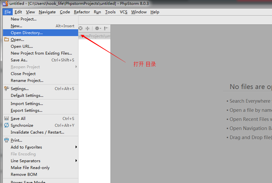Open the VCS menu
This screenshot has width=272, height=183.
123,12
